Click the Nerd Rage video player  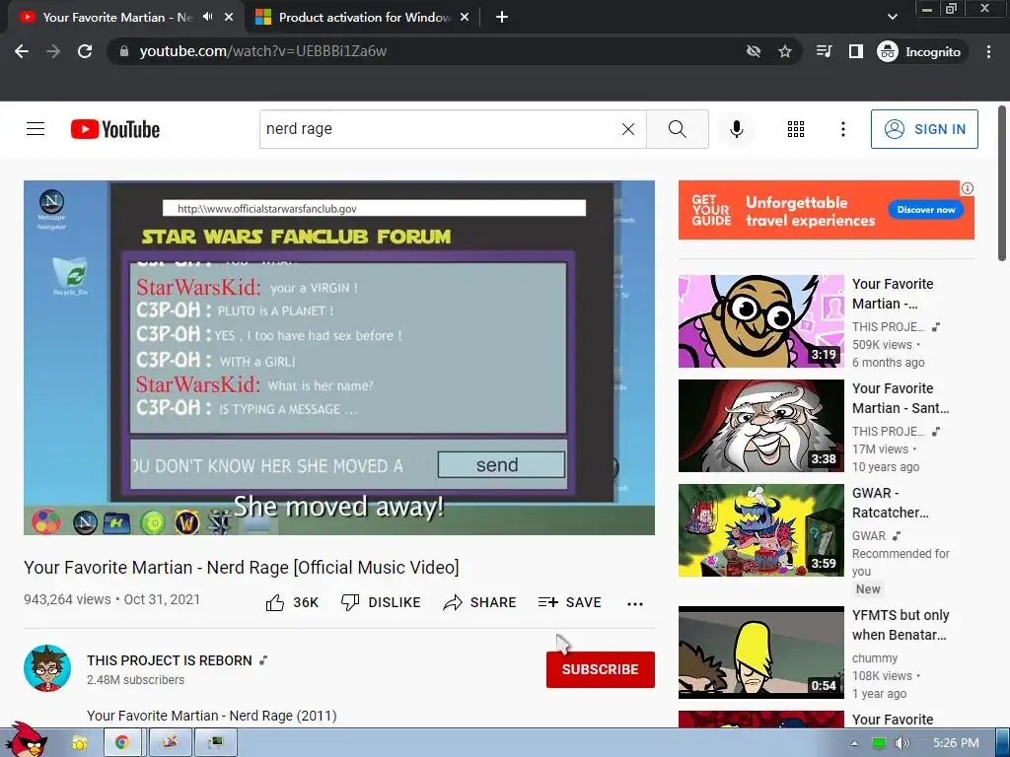339,357
